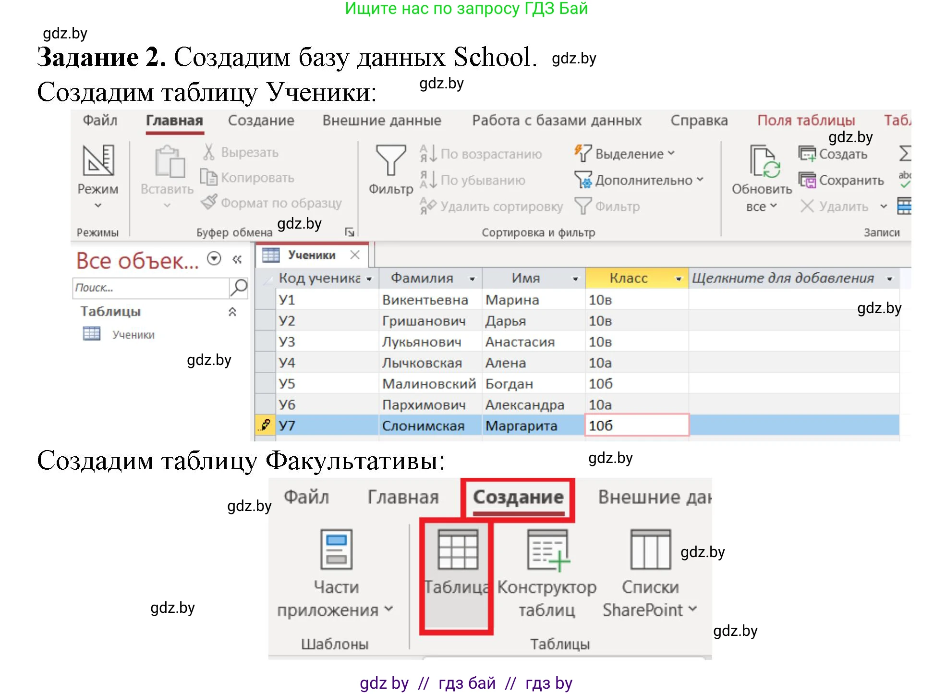The height and width of the screenshot is (694, 934).
Task: Click the Сохранить record icon
Action: 807,180
